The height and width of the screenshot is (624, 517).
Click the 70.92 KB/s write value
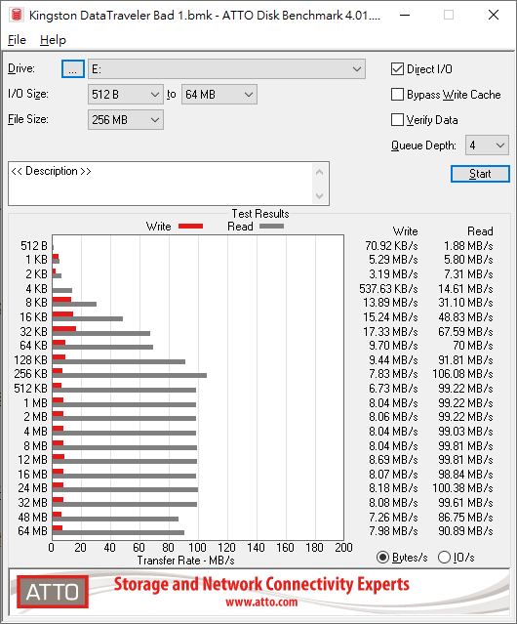coord(391,246)
